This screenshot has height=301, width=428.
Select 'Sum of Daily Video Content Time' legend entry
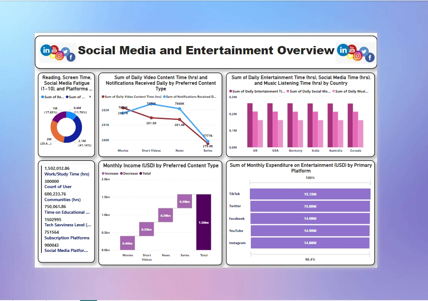pyautogui.click(x=131, y=97)
